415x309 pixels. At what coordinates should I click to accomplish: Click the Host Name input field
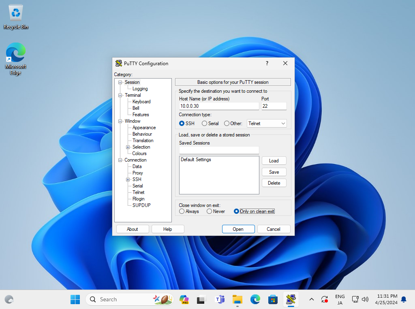(219, 106)
